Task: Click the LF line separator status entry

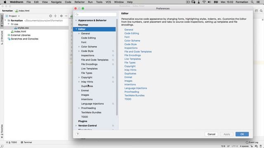Action: [228, 146]
